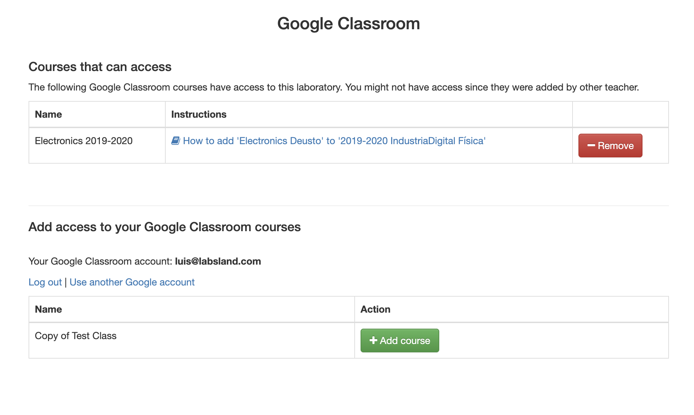Click the paragraph about courses with laboratory access
Image resolution: width=694 pixels, height=415 pixels.
click(x=334, y=87)
